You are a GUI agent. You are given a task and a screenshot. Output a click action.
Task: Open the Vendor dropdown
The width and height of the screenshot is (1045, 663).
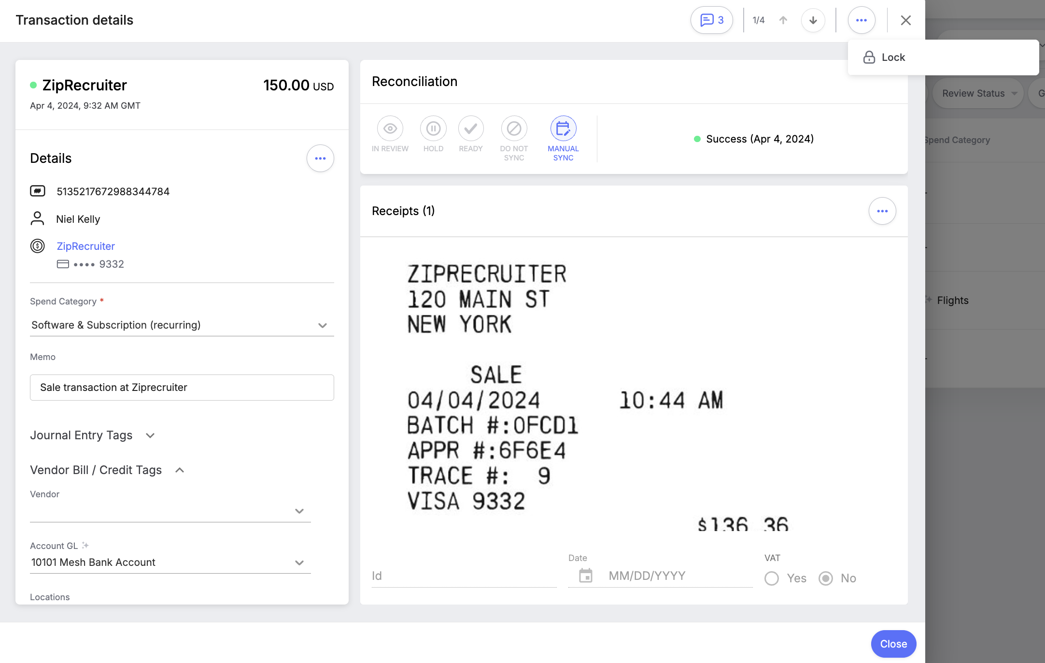click(170, 511)
